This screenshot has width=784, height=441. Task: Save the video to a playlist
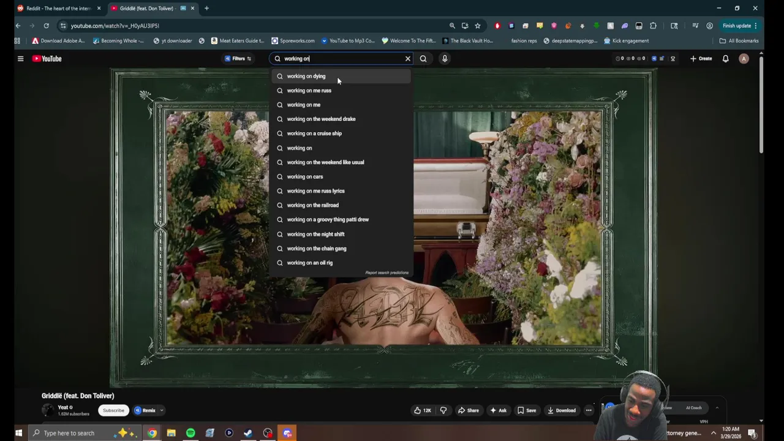[526, 410]
